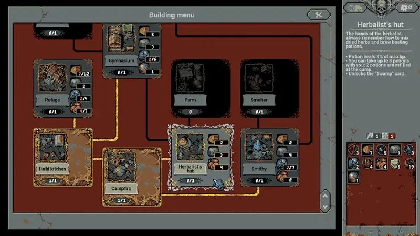Screen dimensions: 420x236
Task: Click the food cost icon showing 4/7 on Refuge
Action: tap(76, 108)
